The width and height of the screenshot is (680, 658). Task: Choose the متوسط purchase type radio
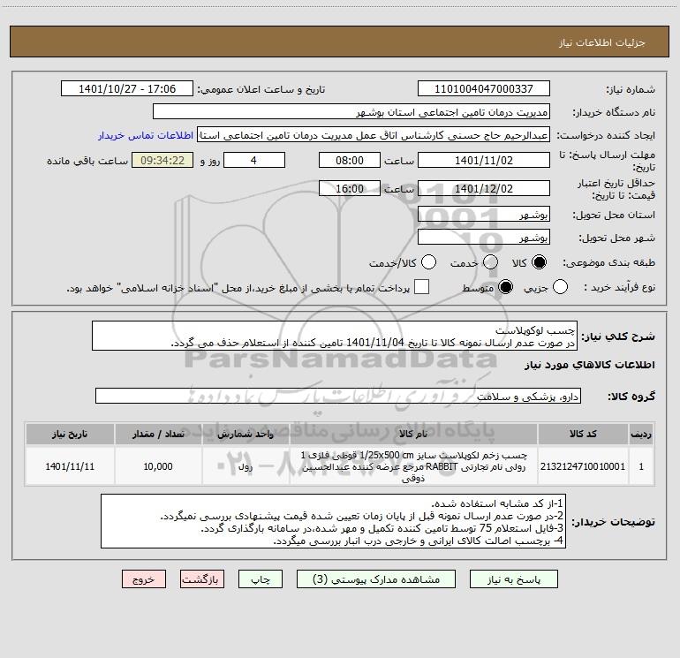(505, 287)
